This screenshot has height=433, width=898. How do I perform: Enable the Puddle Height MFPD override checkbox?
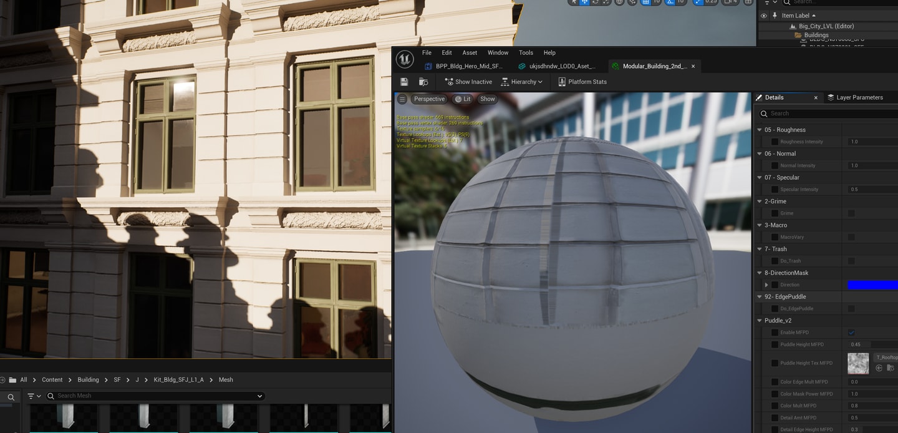point(775,344)
